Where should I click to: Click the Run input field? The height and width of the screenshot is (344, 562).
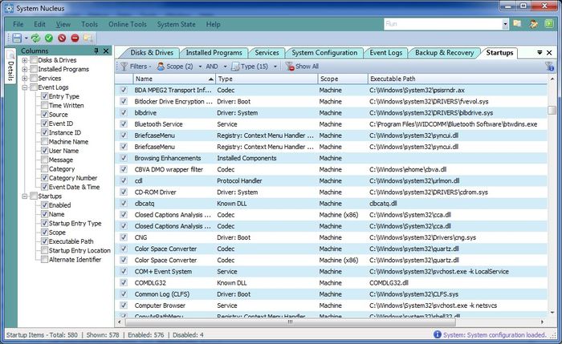443,24
